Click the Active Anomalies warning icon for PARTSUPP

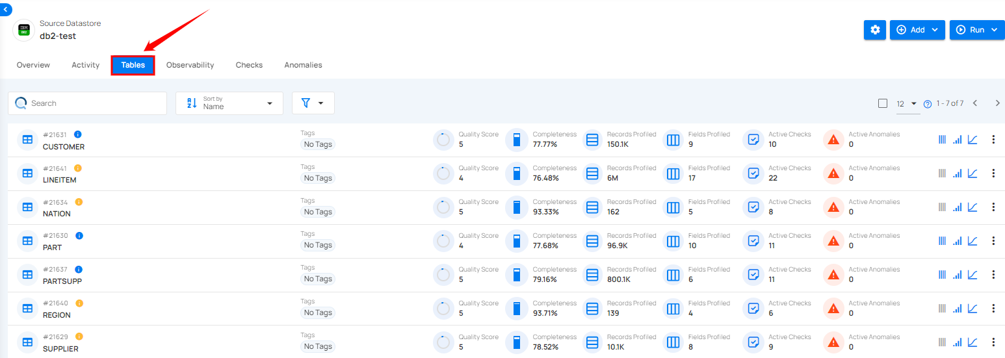coord(833,274)
